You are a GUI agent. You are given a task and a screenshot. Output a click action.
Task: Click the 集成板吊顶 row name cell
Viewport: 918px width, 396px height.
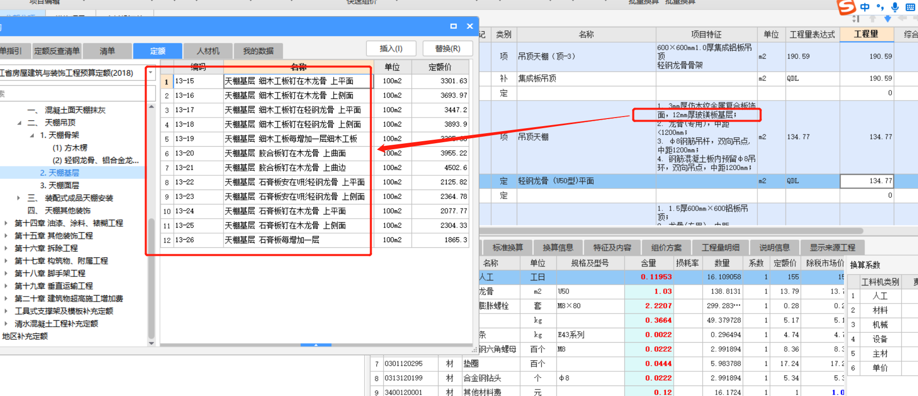586,78
